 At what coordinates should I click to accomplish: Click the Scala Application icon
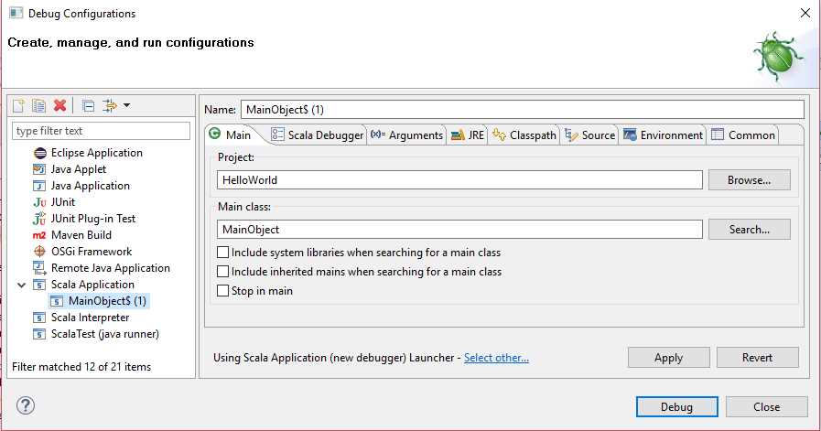(39, 285)
